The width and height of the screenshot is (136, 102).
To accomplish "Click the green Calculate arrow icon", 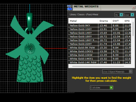I will point(111,88).
